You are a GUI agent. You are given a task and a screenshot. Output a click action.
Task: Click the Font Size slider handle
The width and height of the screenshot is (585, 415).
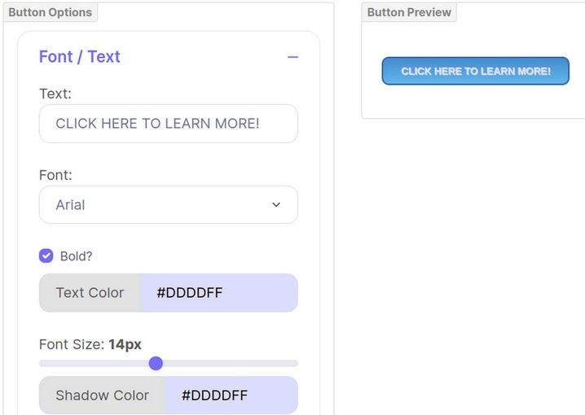tap(156, 363)
